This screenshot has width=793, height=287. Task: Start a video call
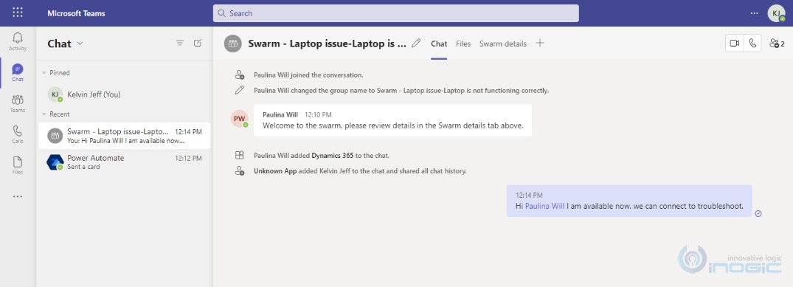point(734,44)
